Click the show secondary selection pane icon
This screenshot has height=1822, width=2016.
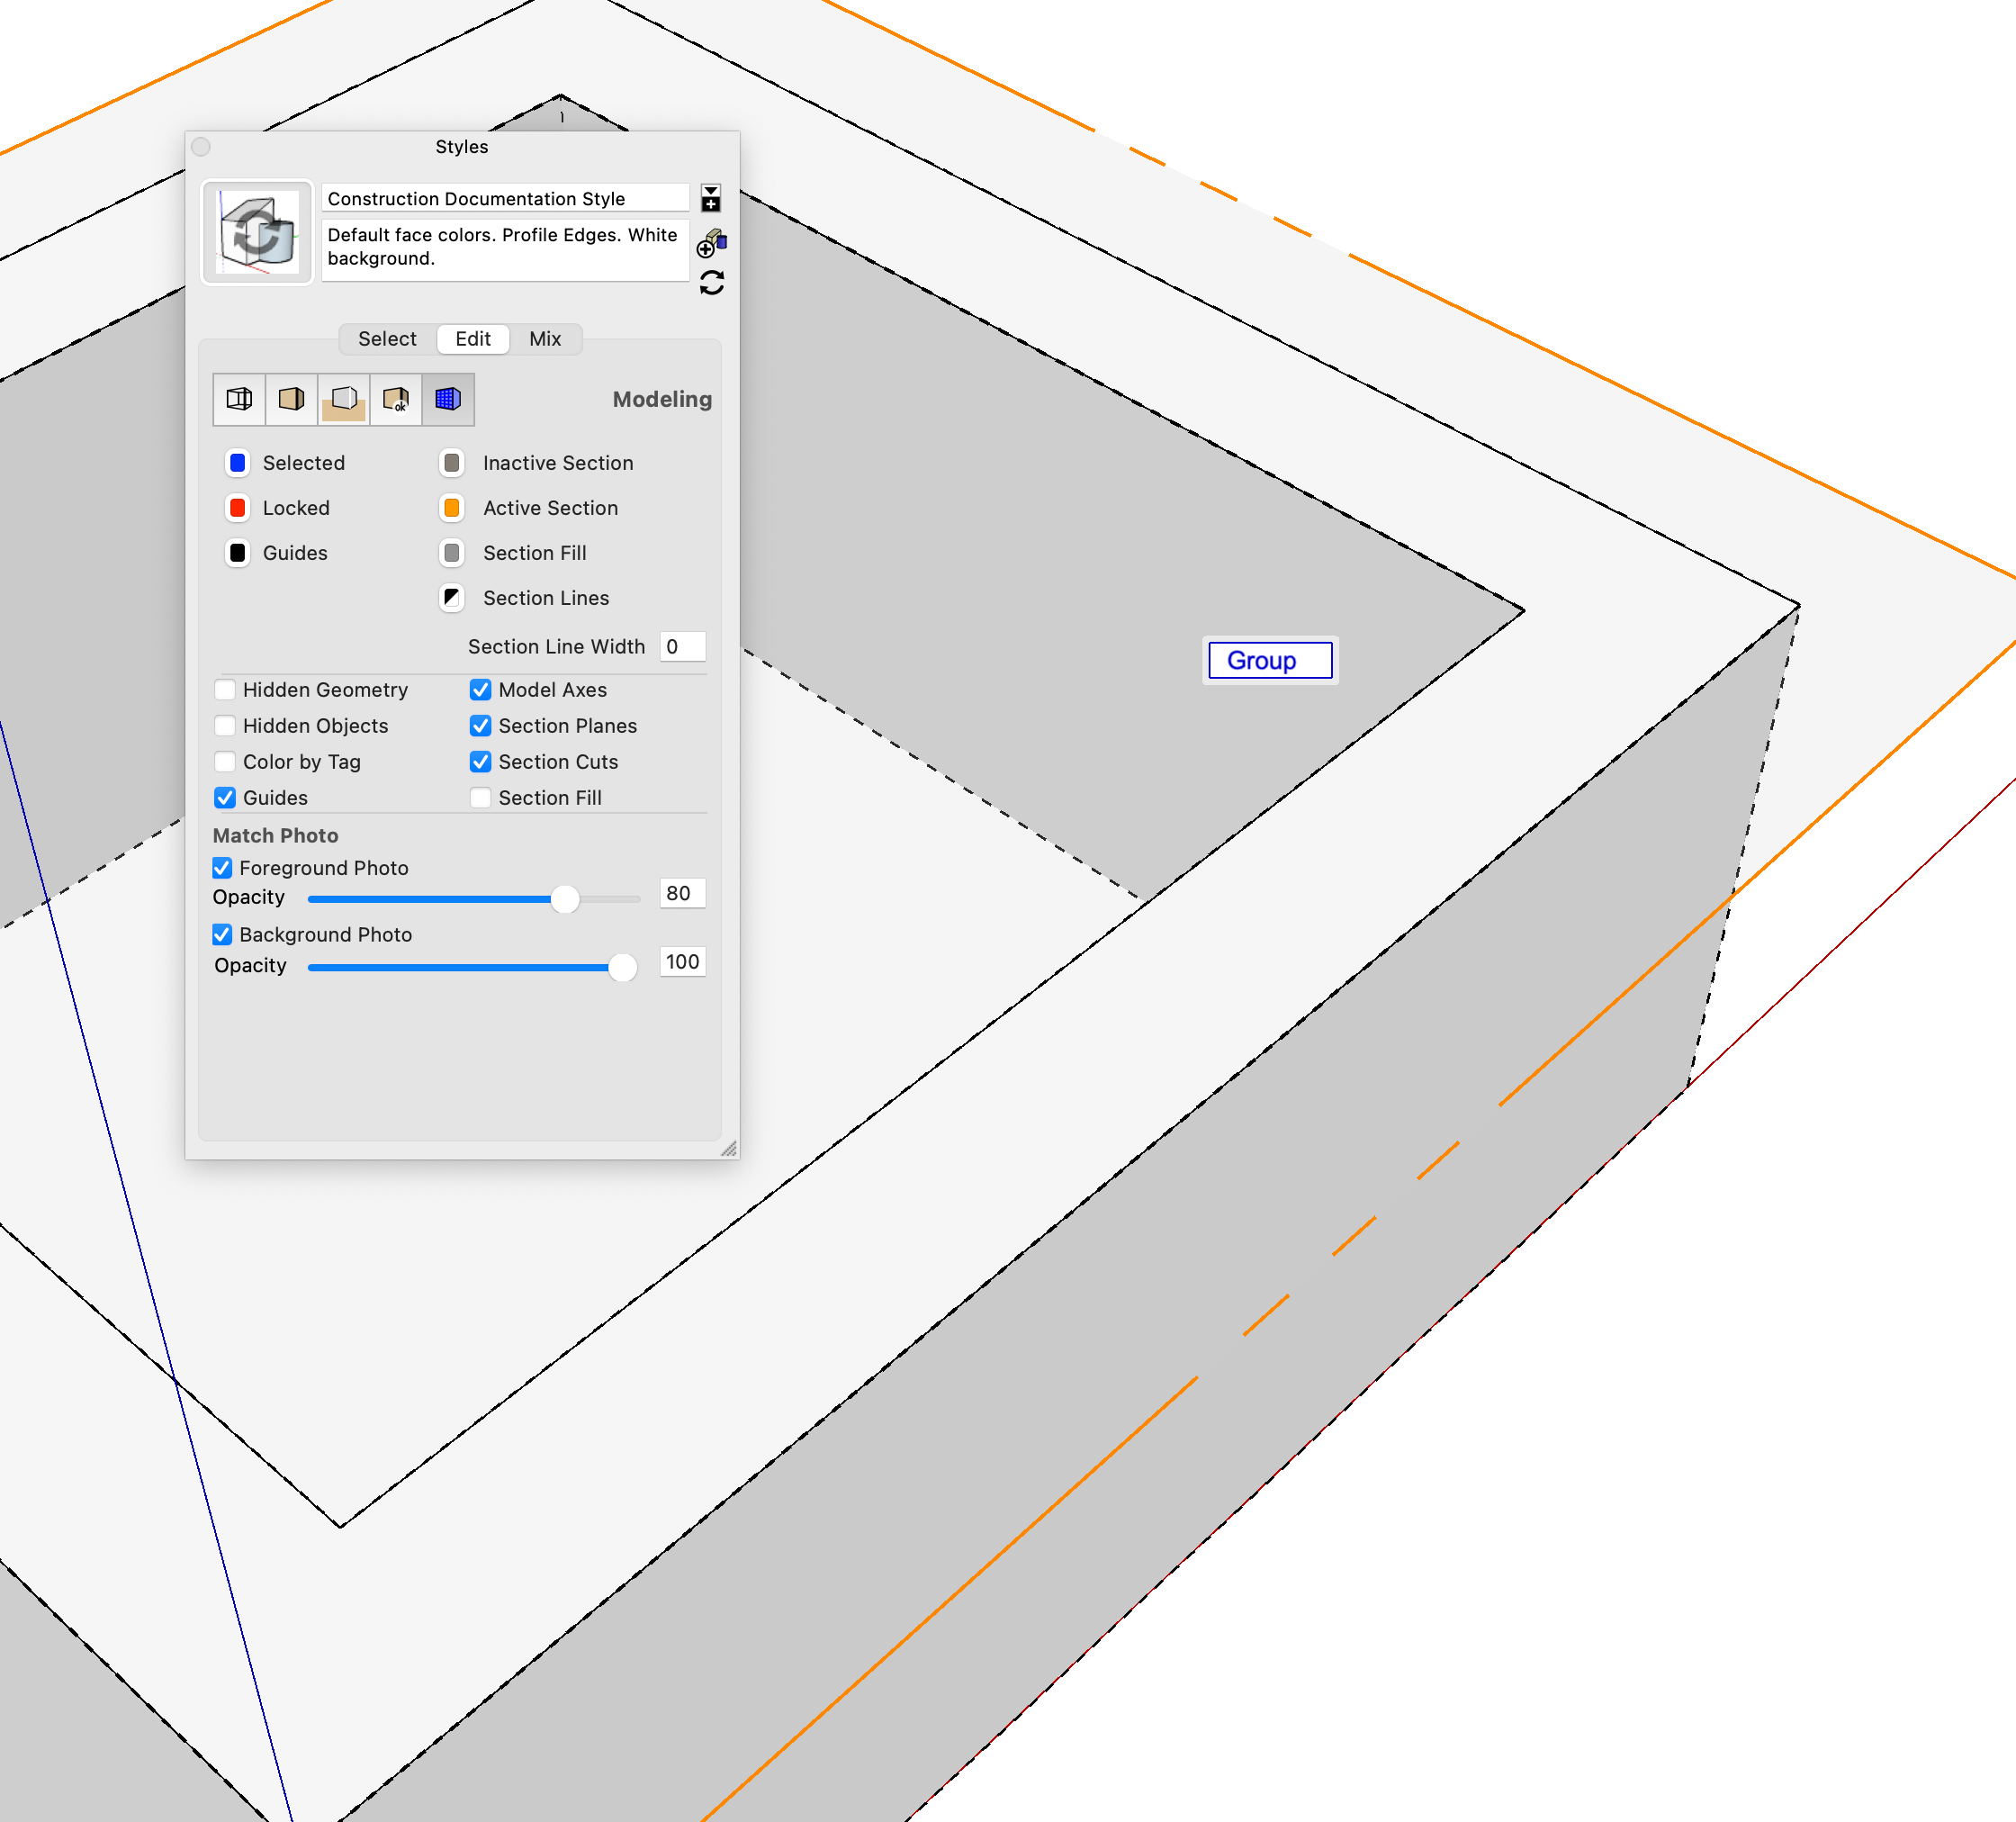pos(711,198)
